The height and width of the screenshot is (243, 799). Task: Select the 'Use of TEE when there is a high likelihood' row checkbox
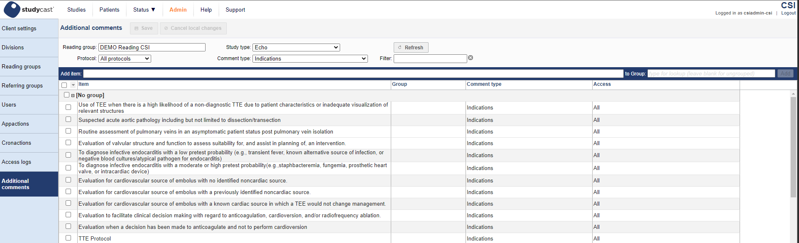click(69, 107)
